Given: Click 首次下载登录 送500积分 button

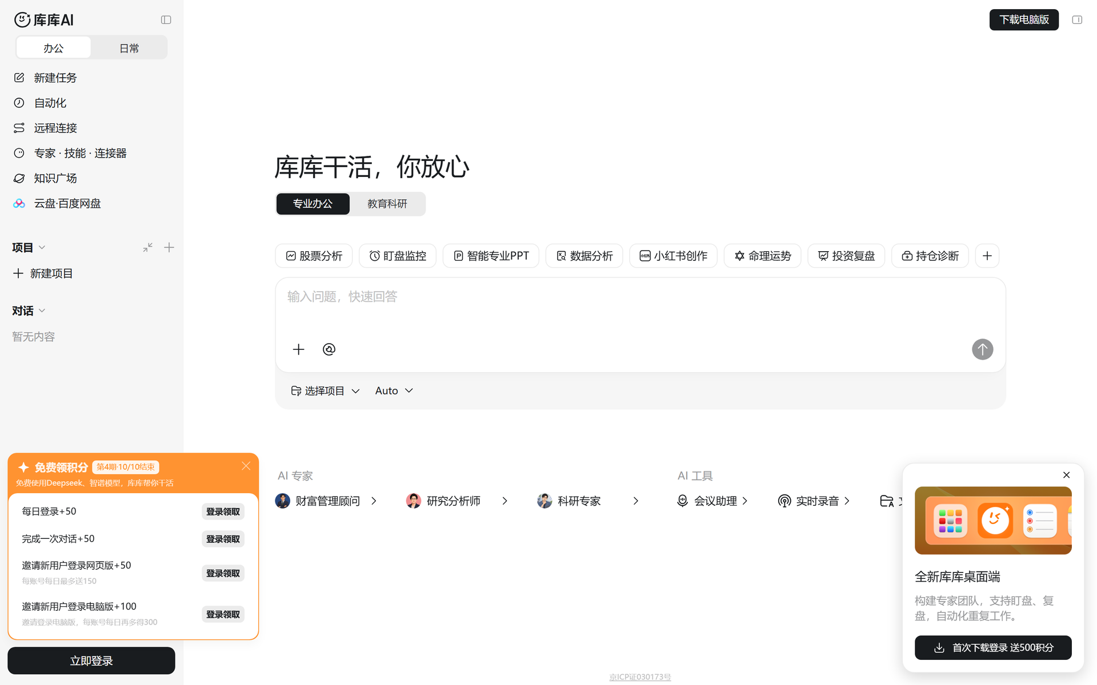Looking at the screenshot, I should pyautogui.click(x=993, y=648).
